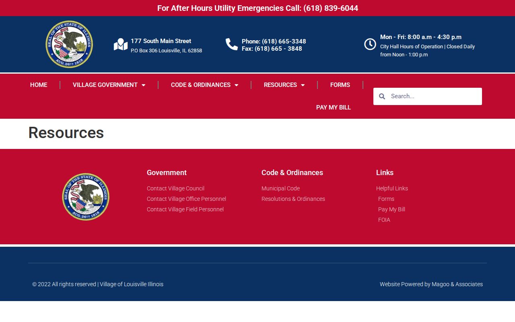Expand the Resources menu dropdown arrow
The height and width of the screenshot is (322, 515).
click(x=303, y=85)
